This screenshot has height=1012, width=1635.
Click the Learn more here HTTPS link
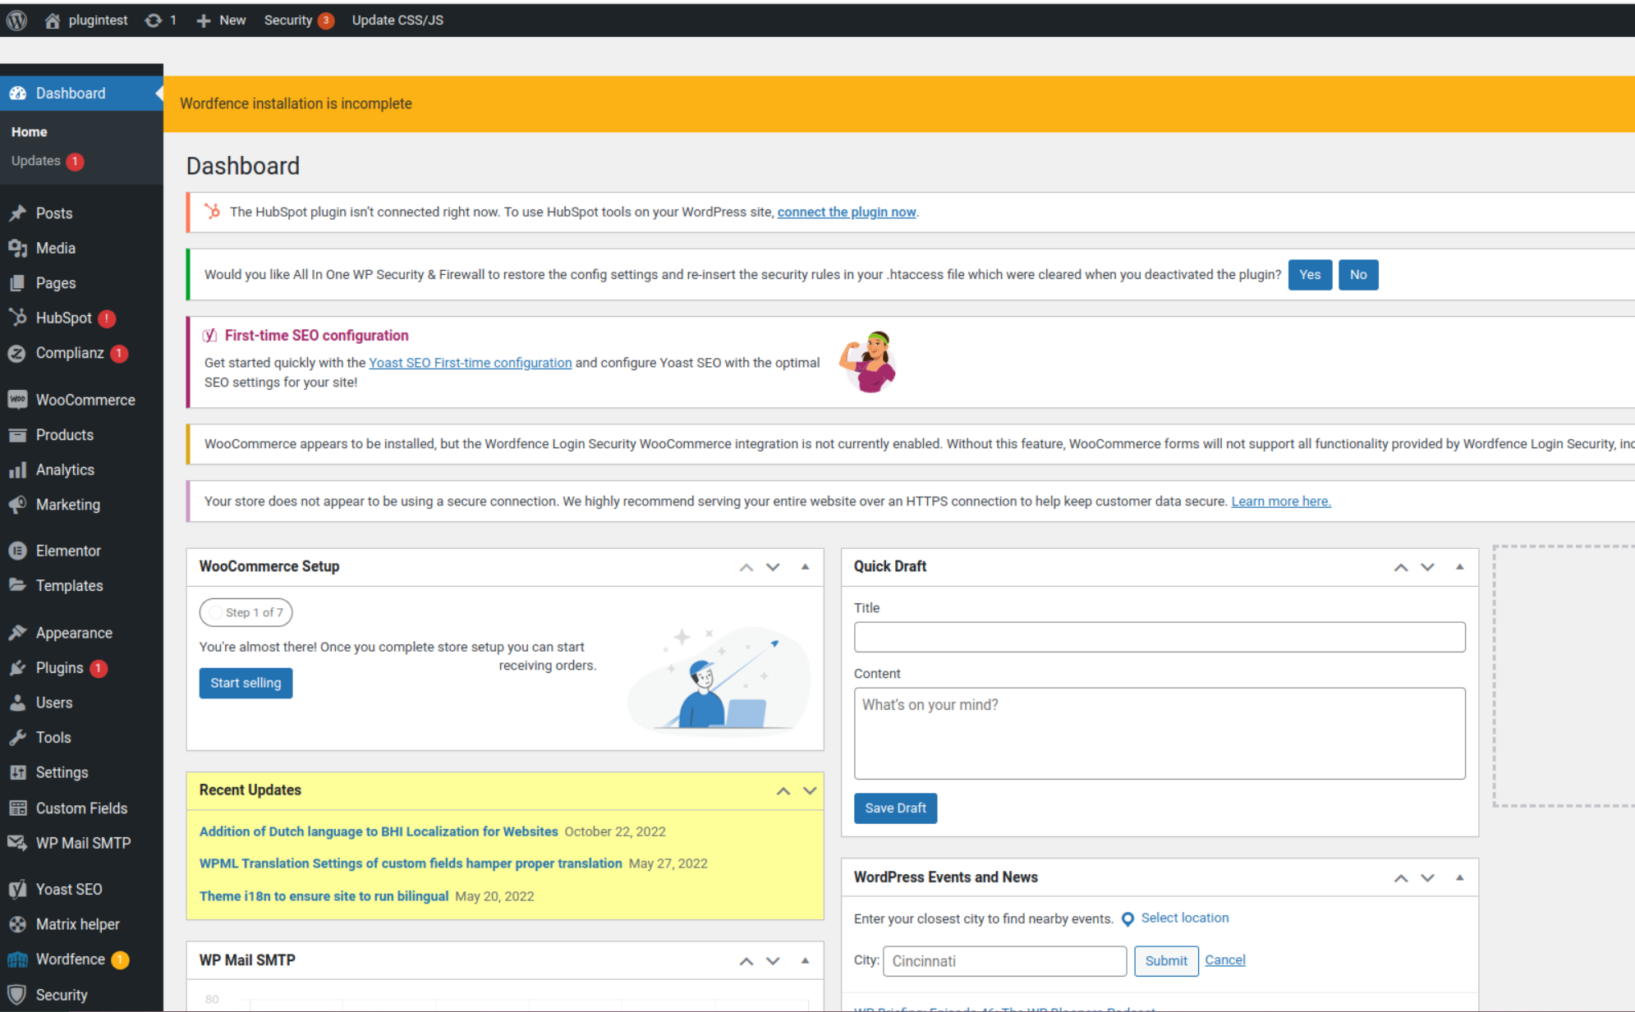pyautogui.click(x=1281, y=501)
